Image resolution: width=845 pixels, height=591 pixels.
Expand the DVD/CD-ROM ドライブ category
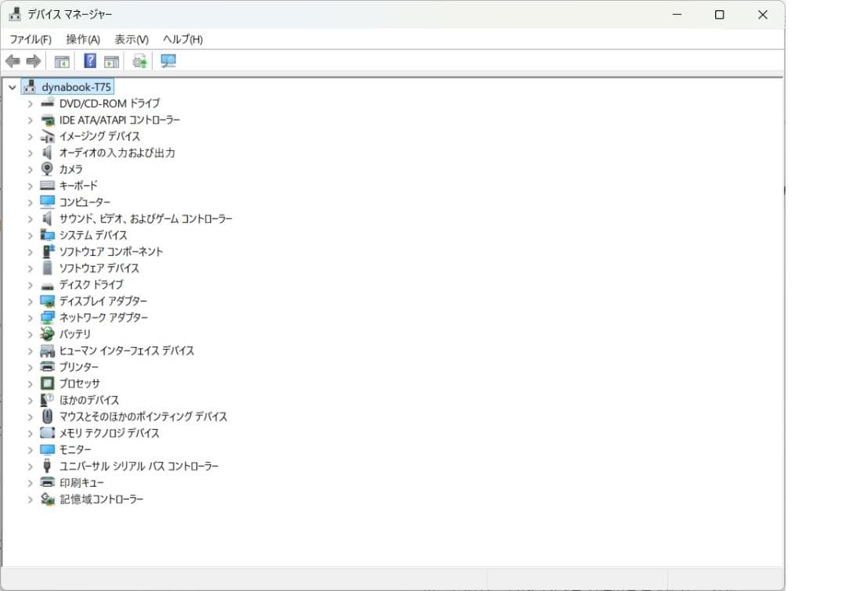pyautogui.click(x=30, y=103)
